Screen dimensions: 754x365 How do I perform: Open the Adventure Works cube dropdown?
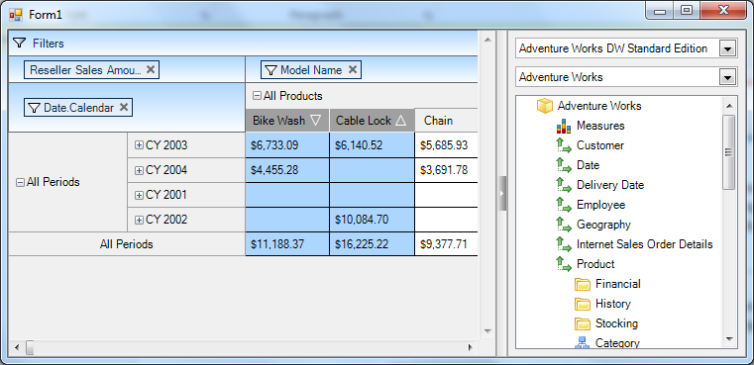point(727,77)
